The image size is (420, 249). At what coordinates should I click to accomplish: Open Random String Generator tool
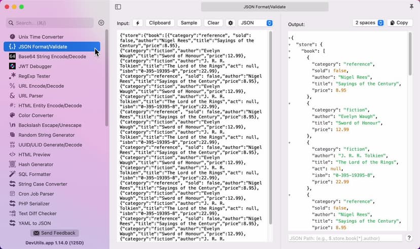tap(52, 135)
